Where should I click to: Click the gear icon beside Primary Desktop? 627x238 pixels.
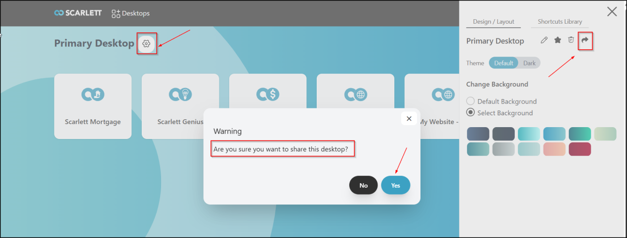(x=146, y=44)
